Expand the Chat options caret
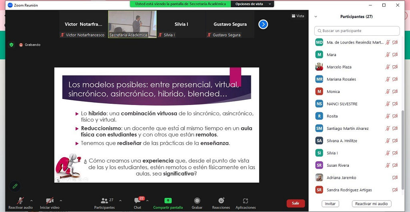The image size is (410, 212). pyautogui.click(x=147, y=201)
